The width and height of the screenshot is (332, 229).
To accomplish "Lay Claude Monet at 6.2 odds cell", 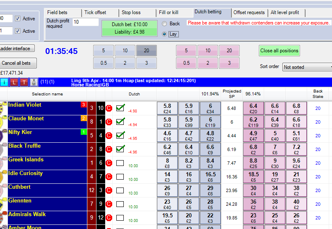I will (253, 122).
